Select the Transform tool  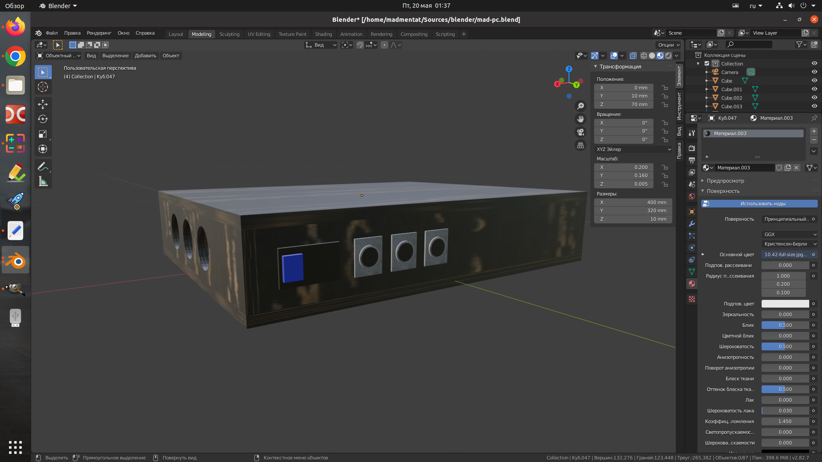(x=43, y=149)
